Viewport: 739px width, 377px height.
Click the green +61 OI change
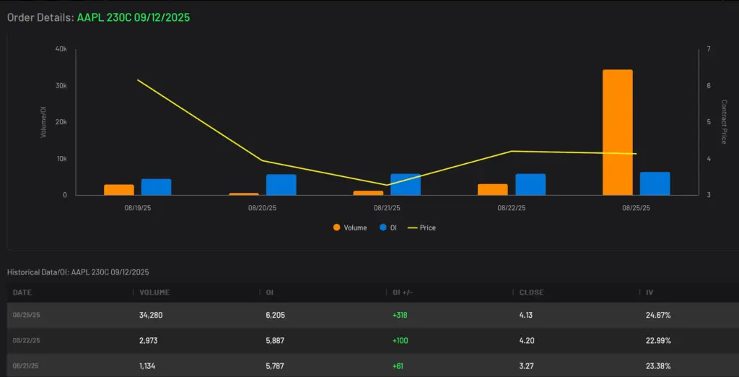click(398, 365)
